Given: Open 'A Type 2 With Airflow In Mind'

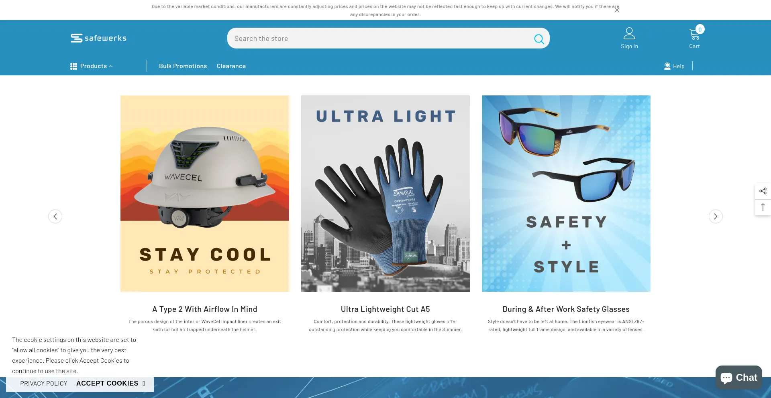Looking at the screenshot, I should click(x=205, y=309).
